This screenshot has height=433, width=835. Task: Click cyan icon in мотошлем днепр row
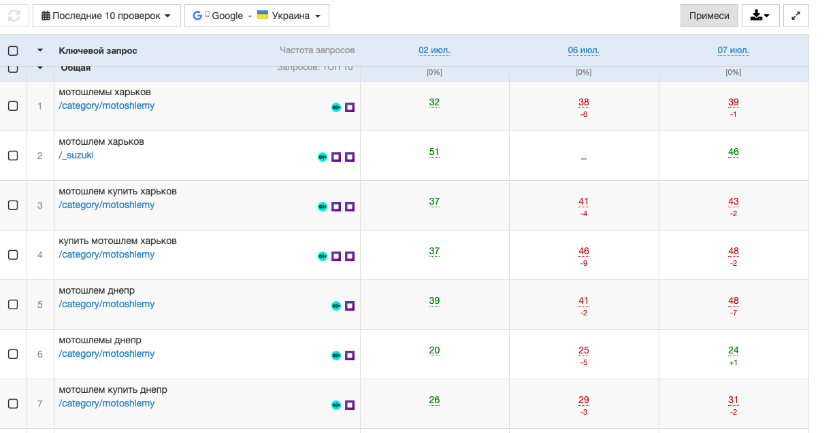pyautogui.click(x=335, y=306)
